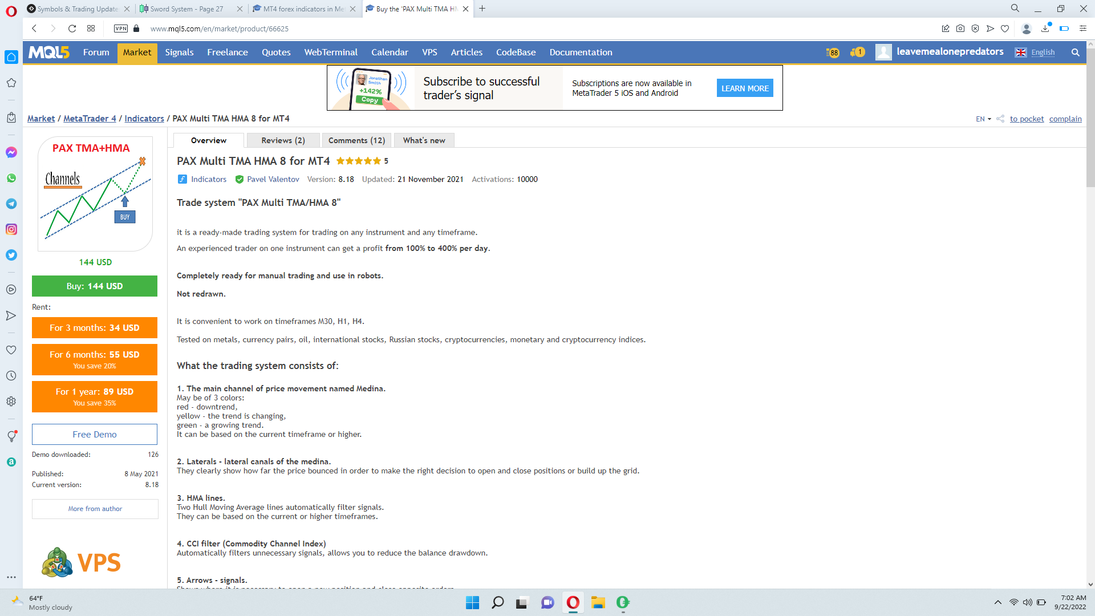Open Instagram sidebar panel
This screenshot has height=616, width=1095.
(x=11, y=229)
